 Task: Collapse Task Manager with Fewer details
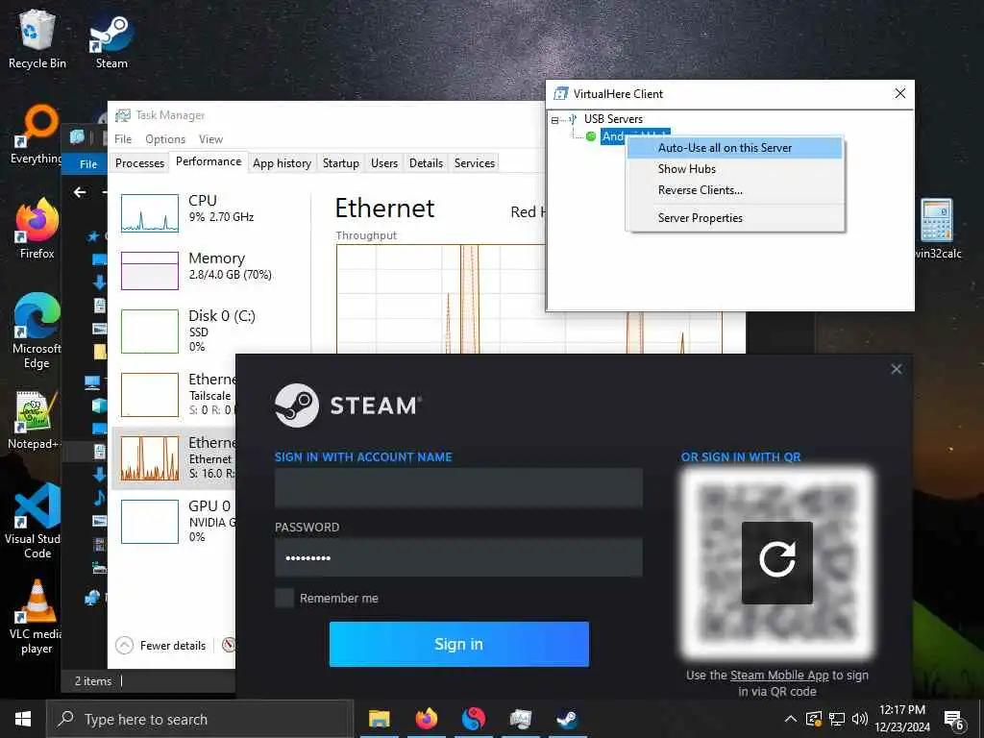[160, 645]
